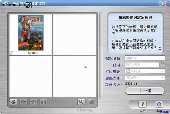Click the 日期 input field
Viewport: 170px width, 114px height.
pos(142,65)
